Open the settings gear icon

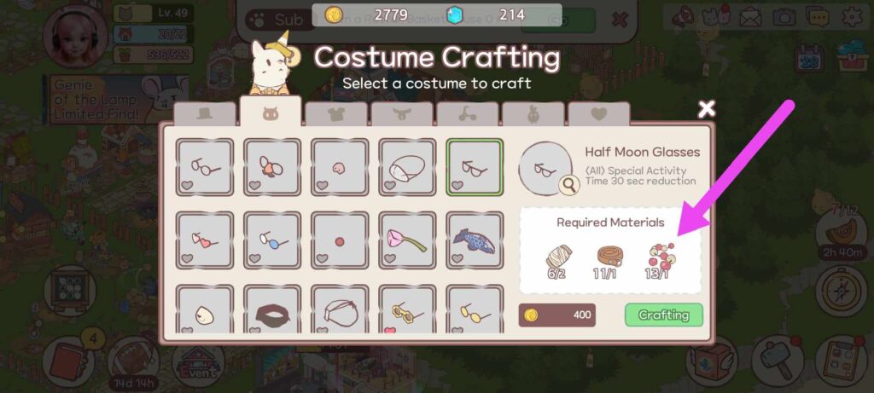click(851, 18)
